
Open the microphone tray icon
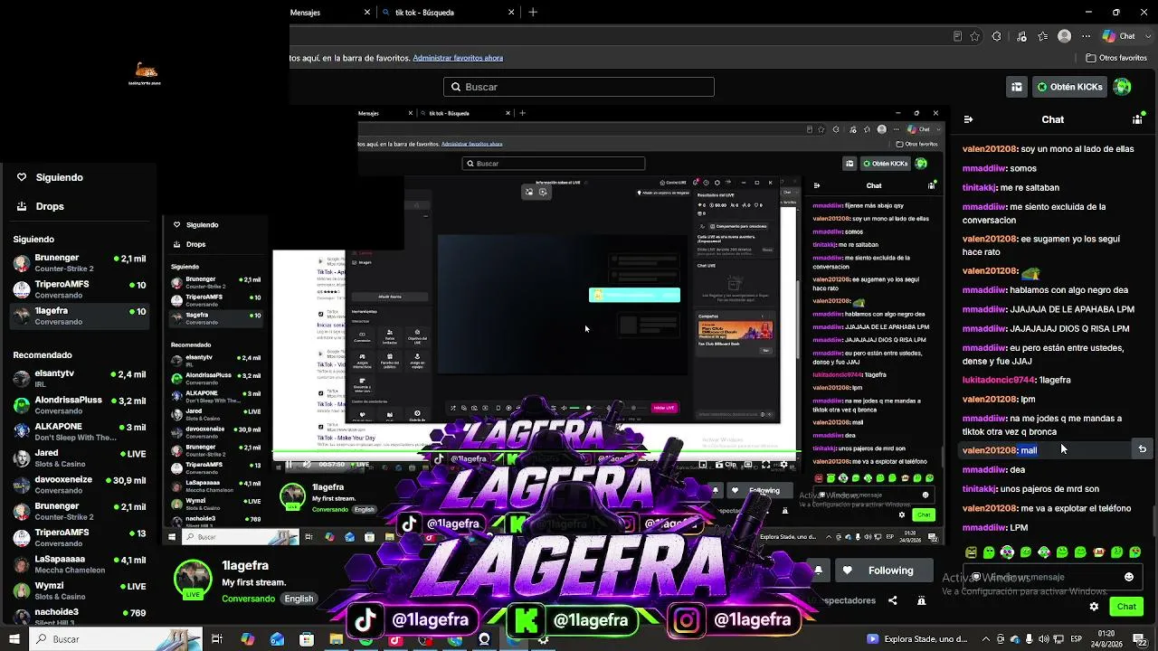point(1030,639)
